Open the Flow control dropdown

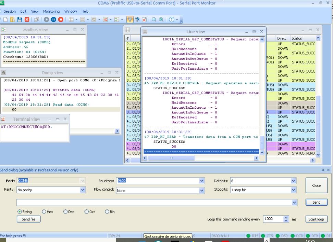pos(202,191)
